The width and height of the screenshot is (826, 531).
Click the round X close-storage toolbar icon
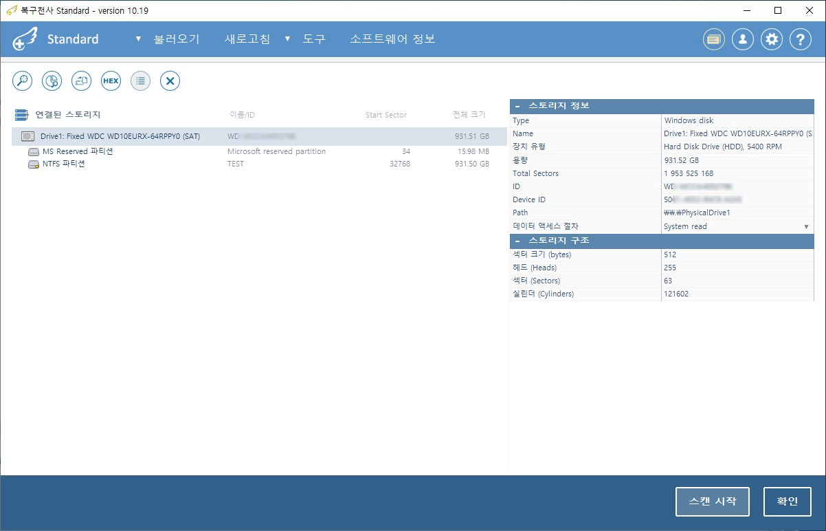[x=170, y=80]
